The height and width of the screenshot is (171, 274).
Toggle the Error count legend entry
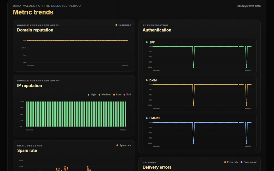pos(249,162)
